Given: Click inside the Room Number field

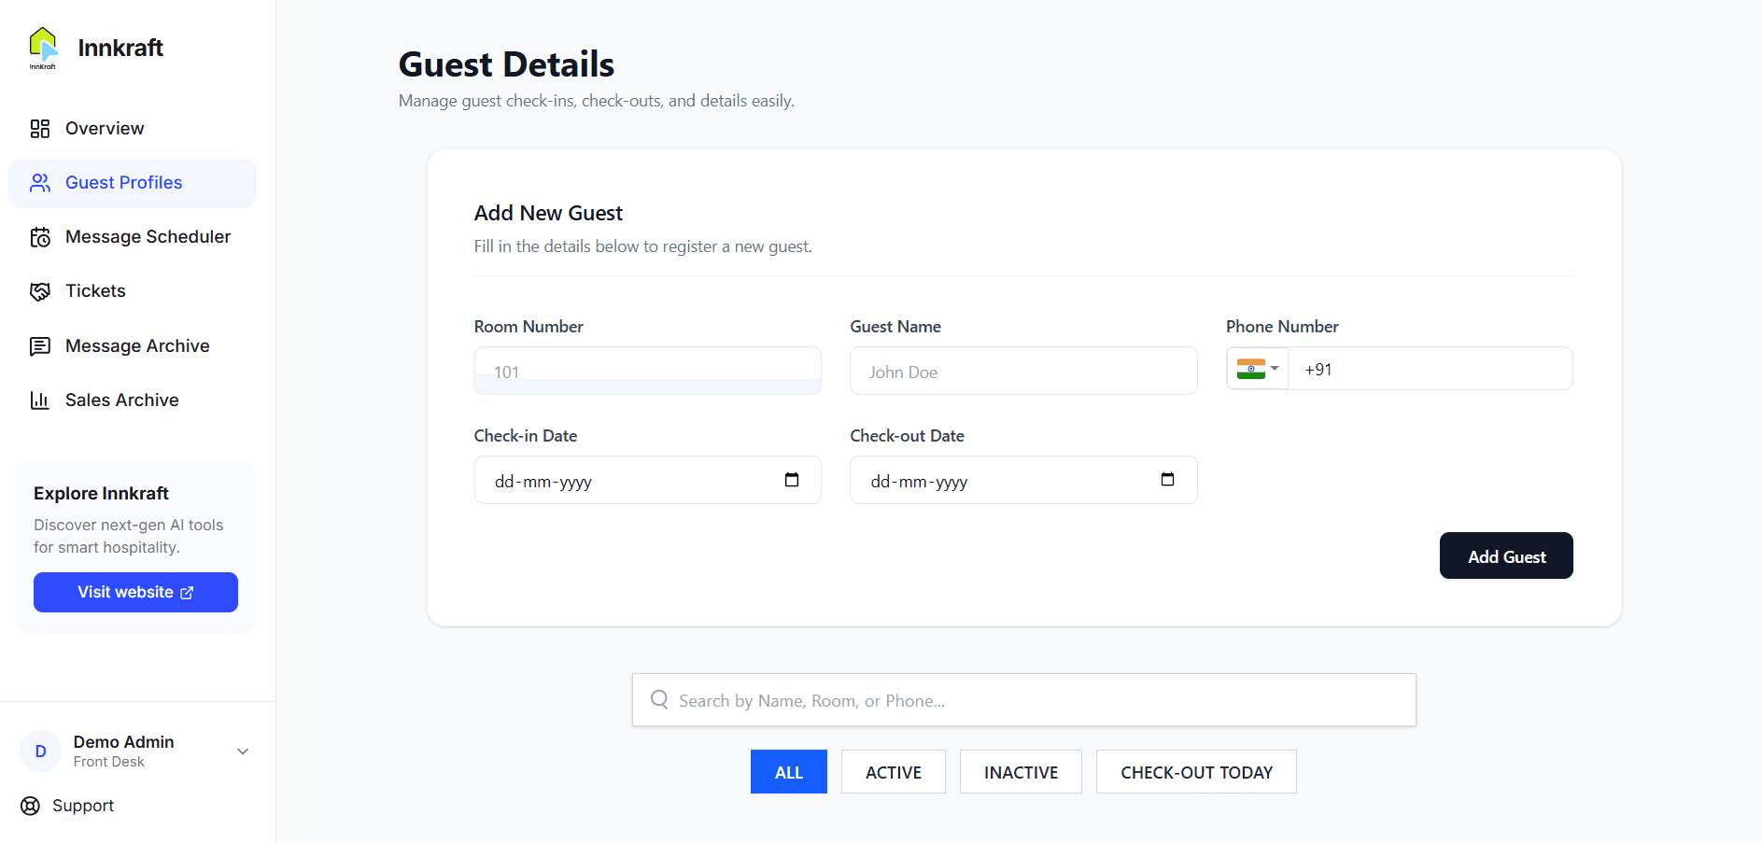Looking at the screenshot, I should (x=647, y=371).
